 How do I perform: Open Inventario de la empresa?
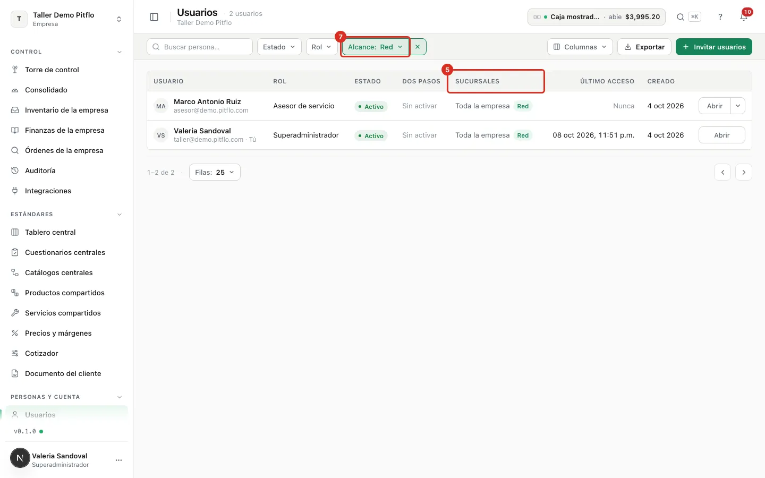(x=66, y=110)
